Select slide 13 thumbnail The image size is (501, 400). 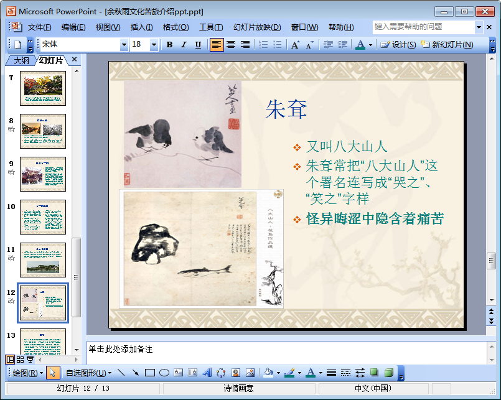pyautogui.click(x=43, y=342)
